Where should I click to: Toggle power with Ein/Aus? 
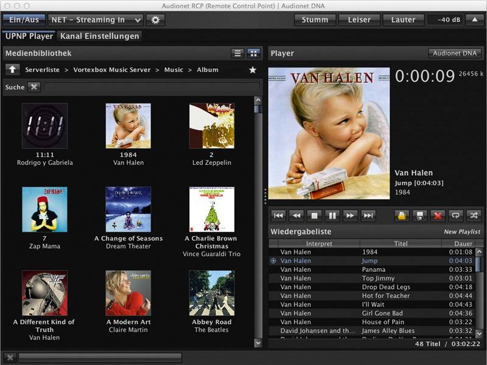(24, 20)
